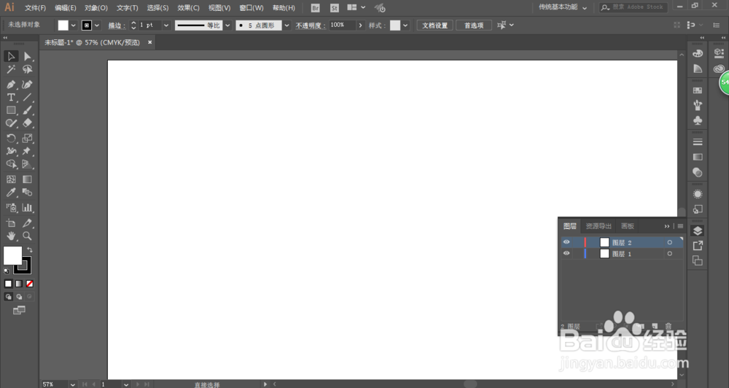729x388 pixels.
Task: Open the 对象(O) menu
Action: point(95,8)
